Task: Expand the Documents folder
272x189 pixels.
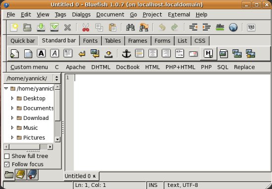Action: click(12, 108)
